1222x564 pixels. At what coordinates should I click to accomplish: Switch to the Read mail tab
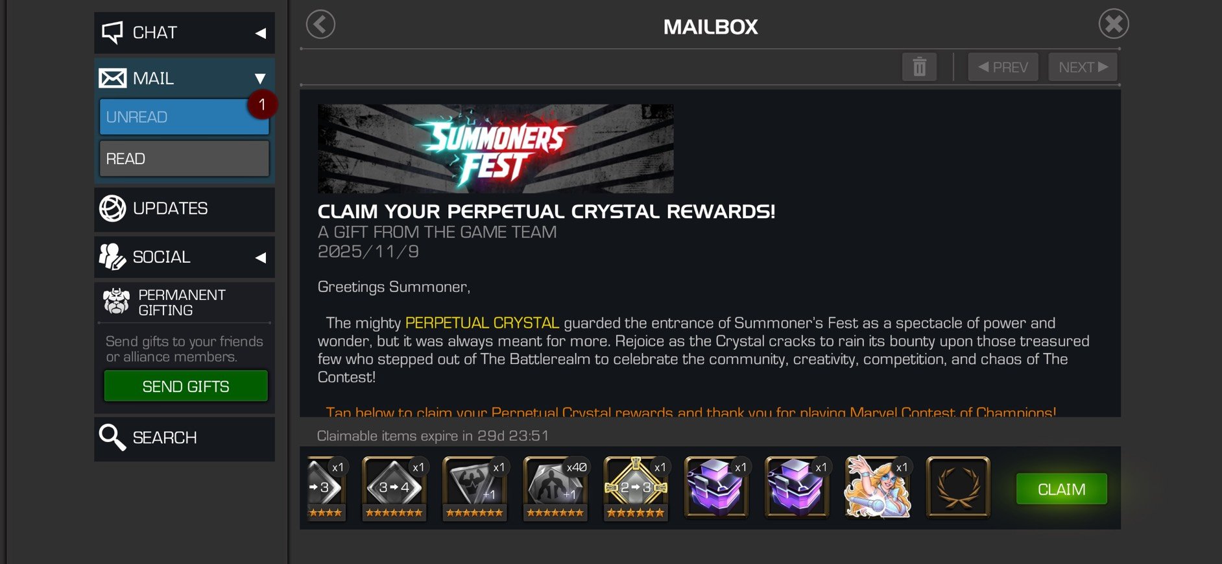(184, 158)
